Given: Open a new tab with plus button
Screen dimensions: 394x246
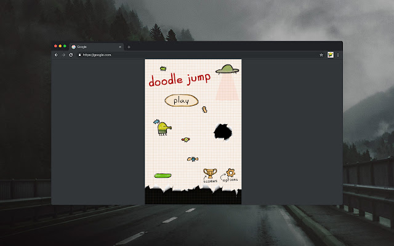Looking at the screenshot, I should 129,47.
